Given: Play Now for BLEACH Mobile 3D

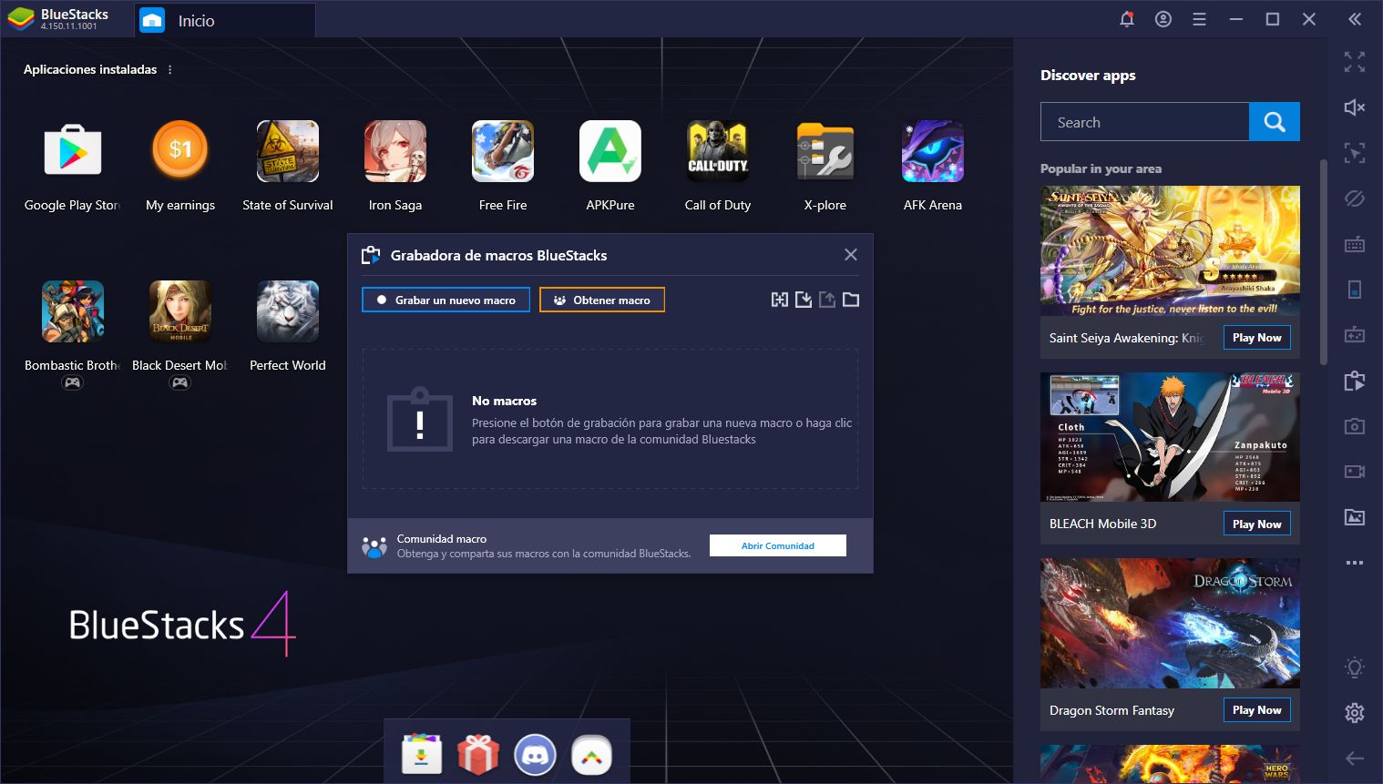Looking at the screenshot, I should (x=1256, y=524).
